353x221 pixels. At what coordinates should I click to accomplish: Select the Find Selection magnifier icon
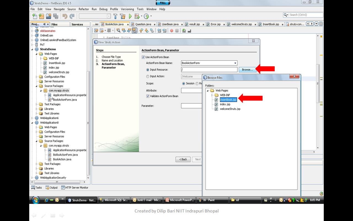coord(119,30)
